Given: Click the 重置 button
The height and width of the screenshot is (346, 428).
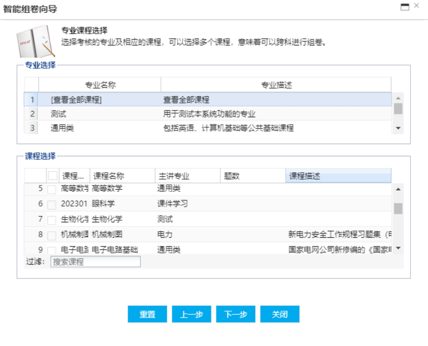Looking at the screenshot, I should click(x=147, y=314).
